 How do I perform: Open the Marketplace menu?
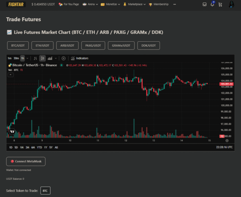tap(134, 4)
